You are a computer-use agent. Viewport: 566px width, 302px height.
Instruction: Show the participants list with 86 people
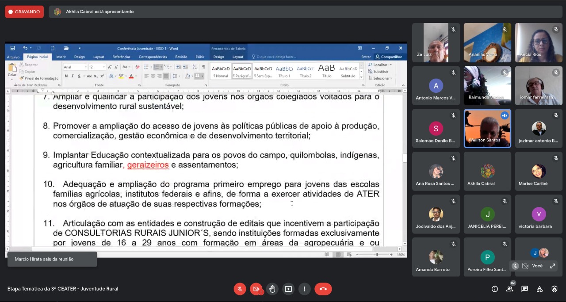510,289
